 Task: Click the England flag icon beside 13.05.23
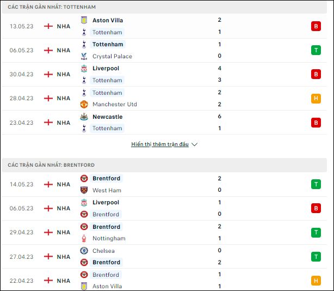pyautogui.click(x=48, y=26)
